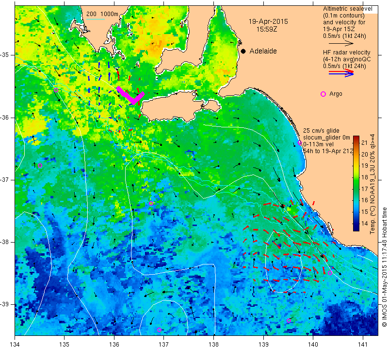Viewport: 388px width, 350px height.
Task: Click the time label 15:59Z
Action: [x=266, y=29]
